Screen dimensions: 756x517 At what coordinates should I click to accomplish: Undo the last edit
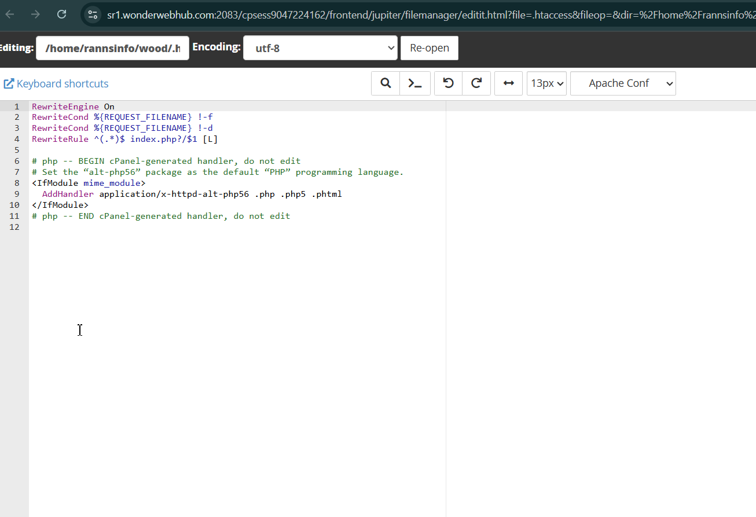(448, 83)
